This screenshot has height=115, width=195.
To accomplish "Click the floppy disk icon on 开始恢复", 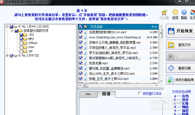I will click(171, 31).
